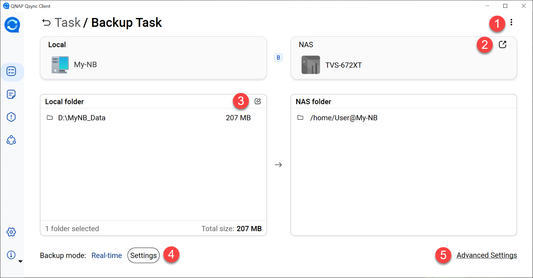Click the backup mode Settings button
533x278 pixels.
tap(143, 256)
